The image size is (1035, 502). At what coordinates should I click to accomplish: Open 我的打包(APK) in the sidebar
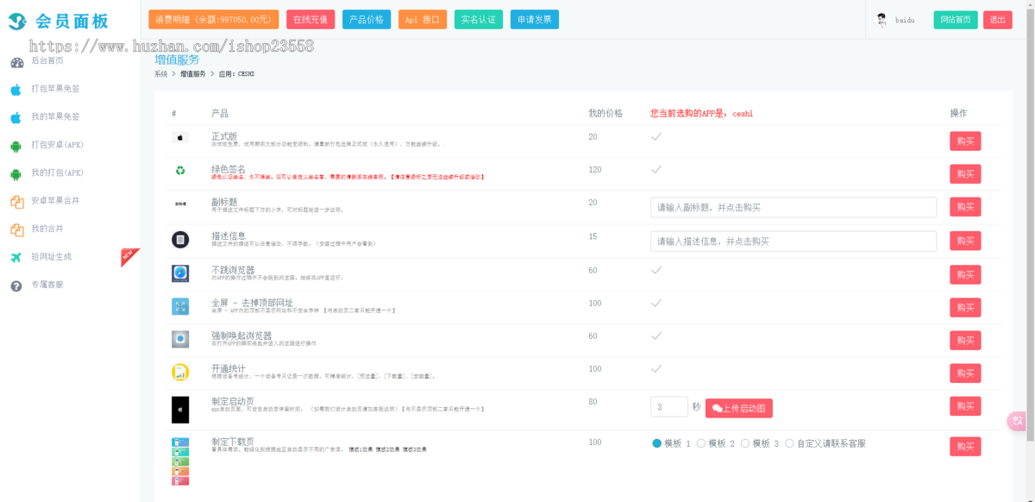tap(57, 173)
